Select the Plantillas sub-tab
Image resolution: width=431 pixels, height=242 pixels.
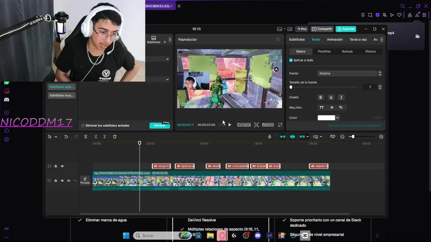[324, 51]
